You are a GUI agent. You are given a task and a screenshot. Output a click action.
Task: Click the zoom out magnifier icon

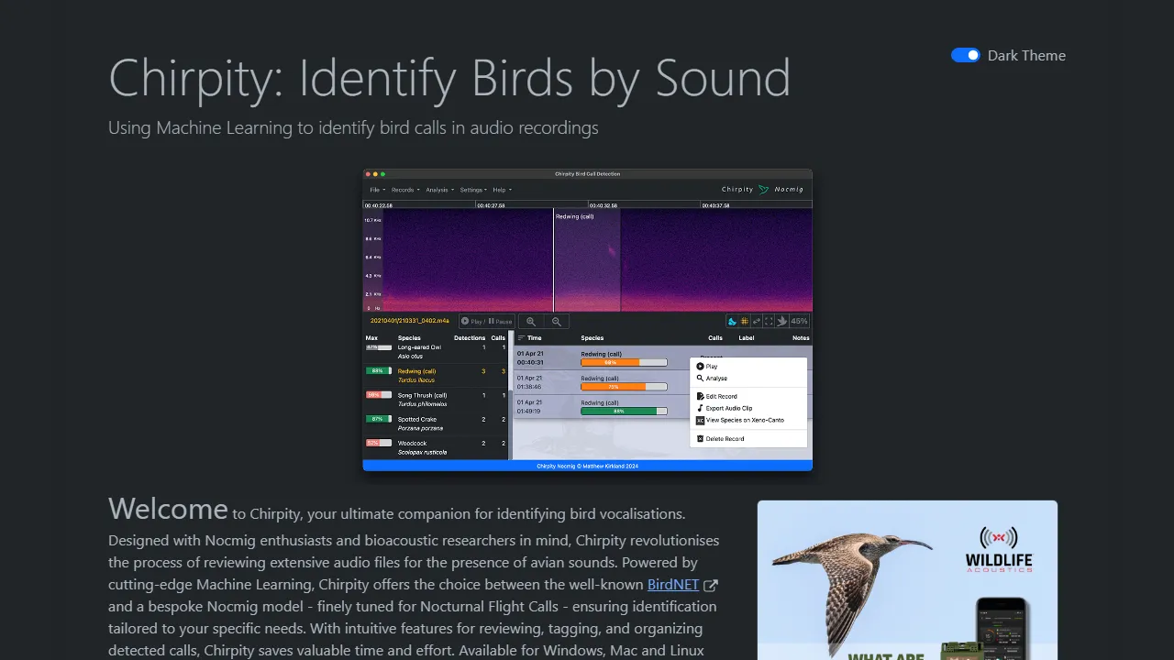556,321
